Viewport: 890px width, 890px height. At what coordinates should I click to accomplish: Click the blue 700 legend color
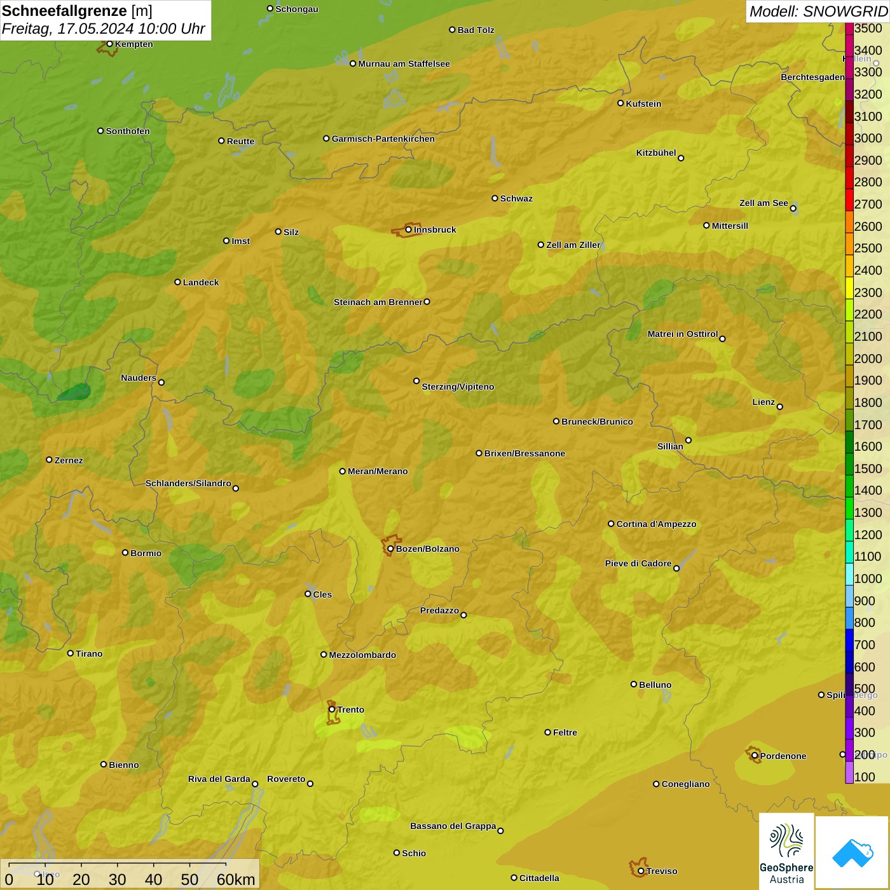[849, 641]
